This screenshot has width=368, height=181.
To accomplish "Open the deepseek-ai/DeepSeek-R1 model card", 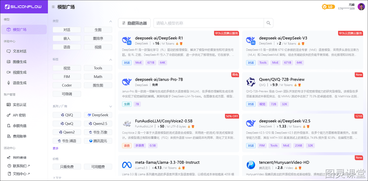I will tap(179, 50).
